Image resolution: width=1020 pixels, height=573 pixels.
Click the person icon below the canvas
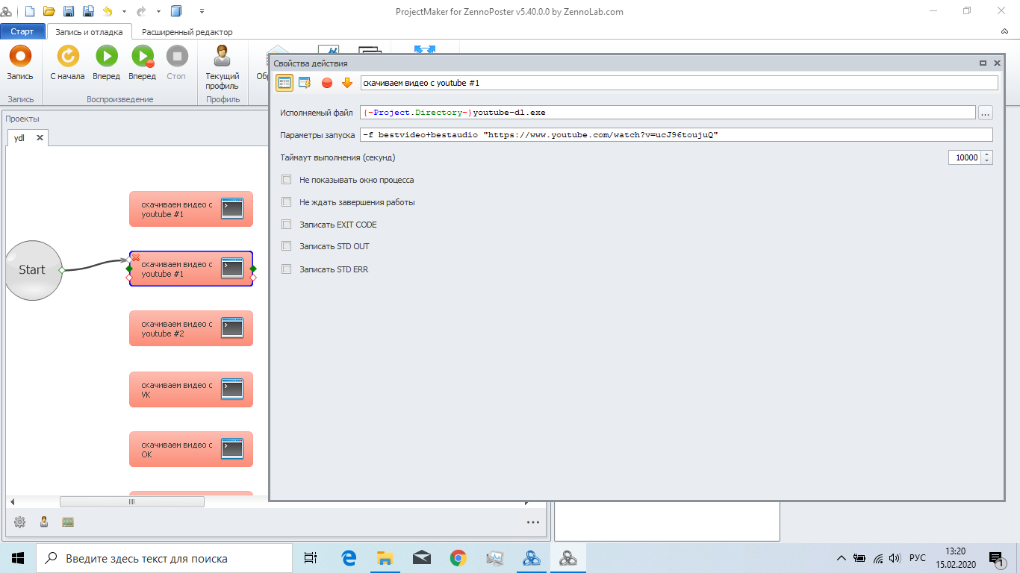click(x=44, y=522)
